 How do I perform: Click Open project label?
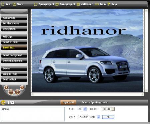click(46, 4)
